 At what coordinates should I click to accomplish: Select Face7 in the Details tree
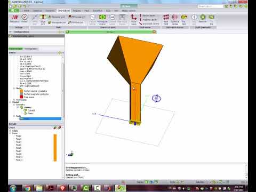pyautogui.click(x=19, y=151)
